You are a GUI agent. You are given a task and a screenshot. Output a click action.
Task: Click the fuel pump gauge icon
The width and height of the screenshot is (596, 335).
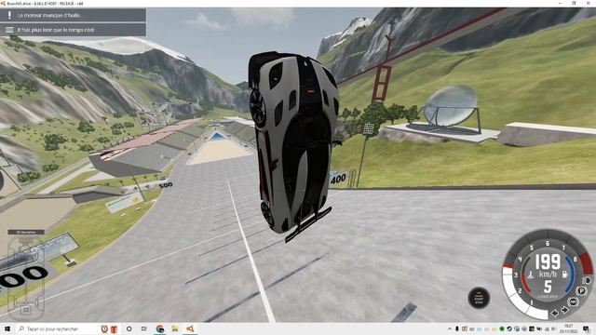pyautogui.click(x=565, y=274)
